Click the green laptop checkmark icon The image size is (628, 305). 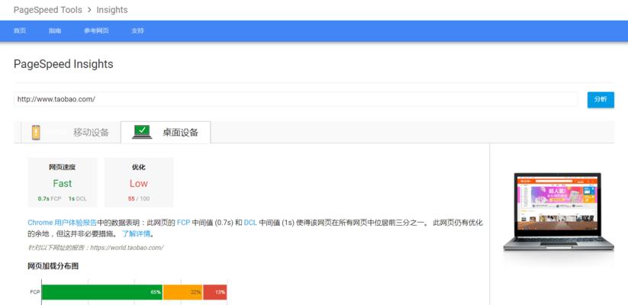(x=142, y=132)
